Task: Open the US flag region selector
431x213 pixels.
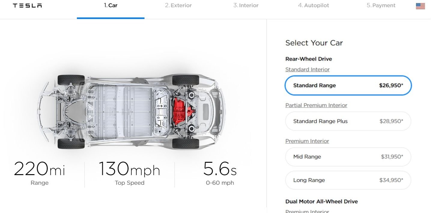Action: pyautogui.click(x=420, y=6)
